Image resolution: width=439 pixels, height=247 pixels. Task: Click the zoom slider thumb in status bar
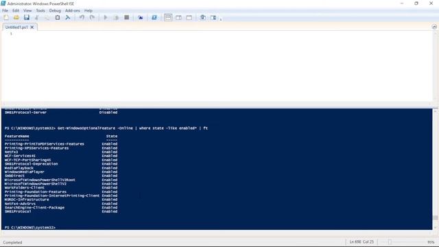(x=390, y=242)
